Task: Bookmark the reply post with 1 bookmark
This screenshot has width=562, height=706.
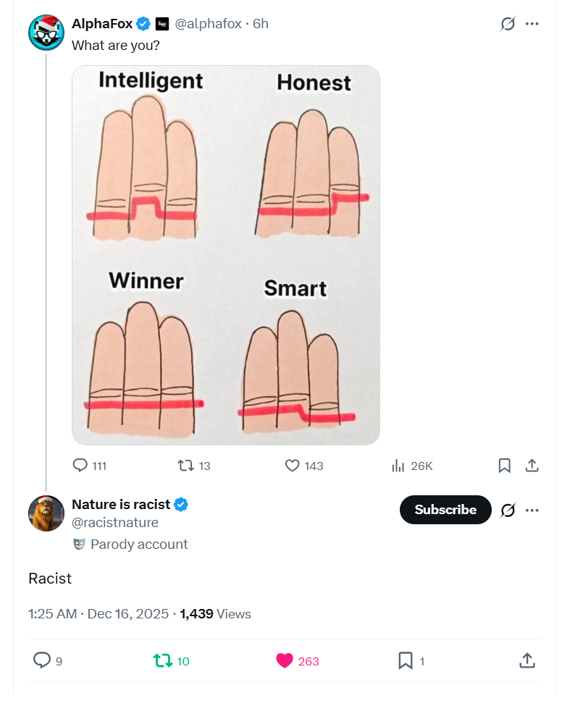Action: click(406, 660)
